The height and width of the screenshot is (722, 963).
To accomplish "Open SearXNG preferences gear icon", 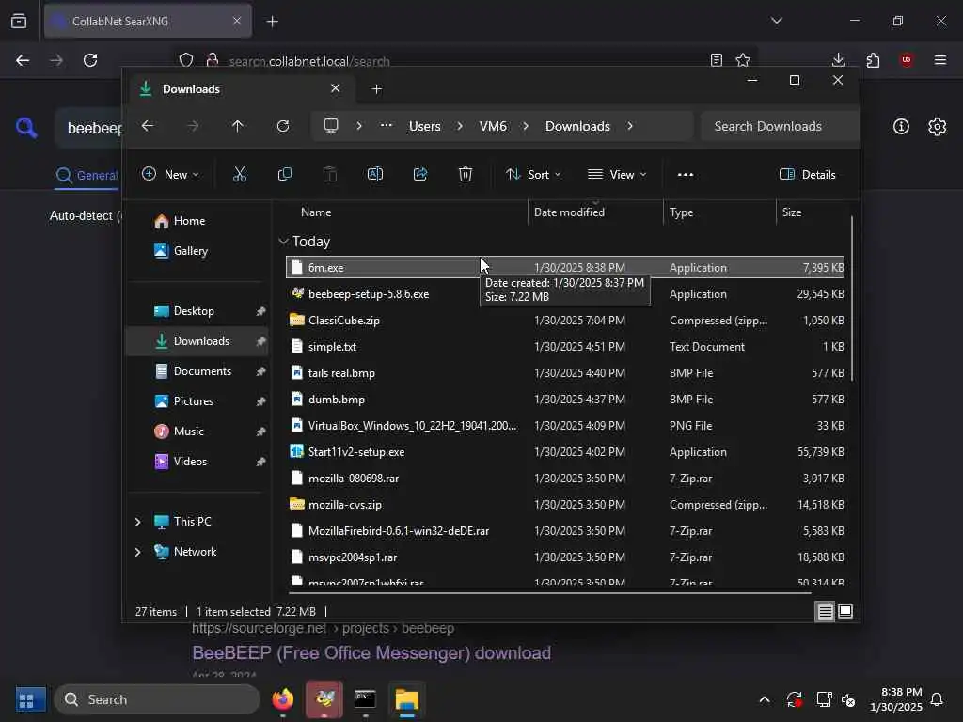I will click(938, 127).
